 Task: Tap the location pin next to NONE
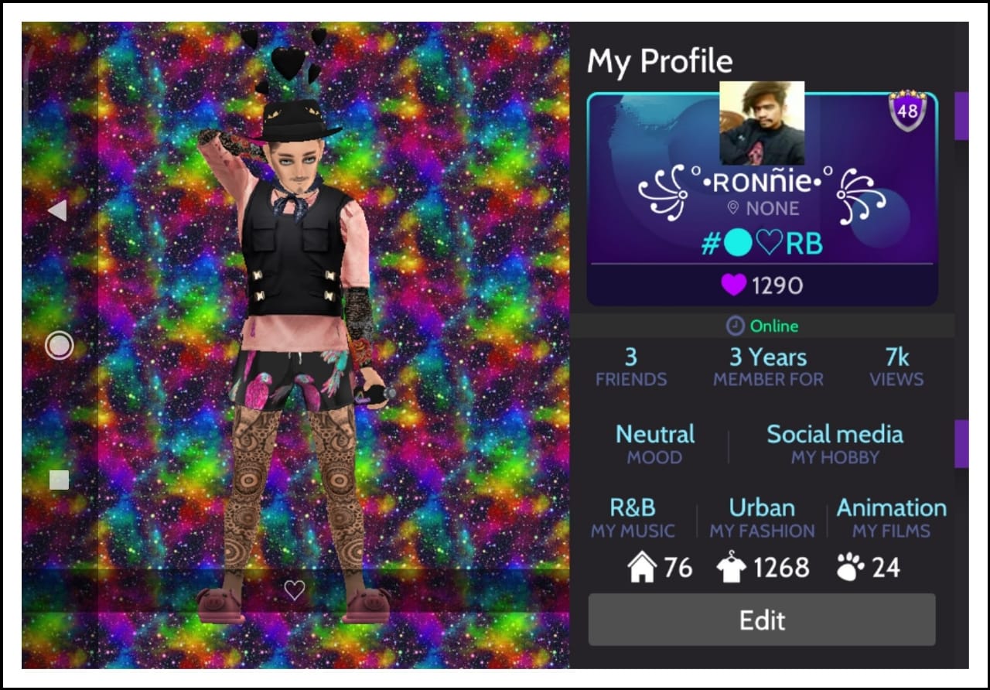(733, 208)
